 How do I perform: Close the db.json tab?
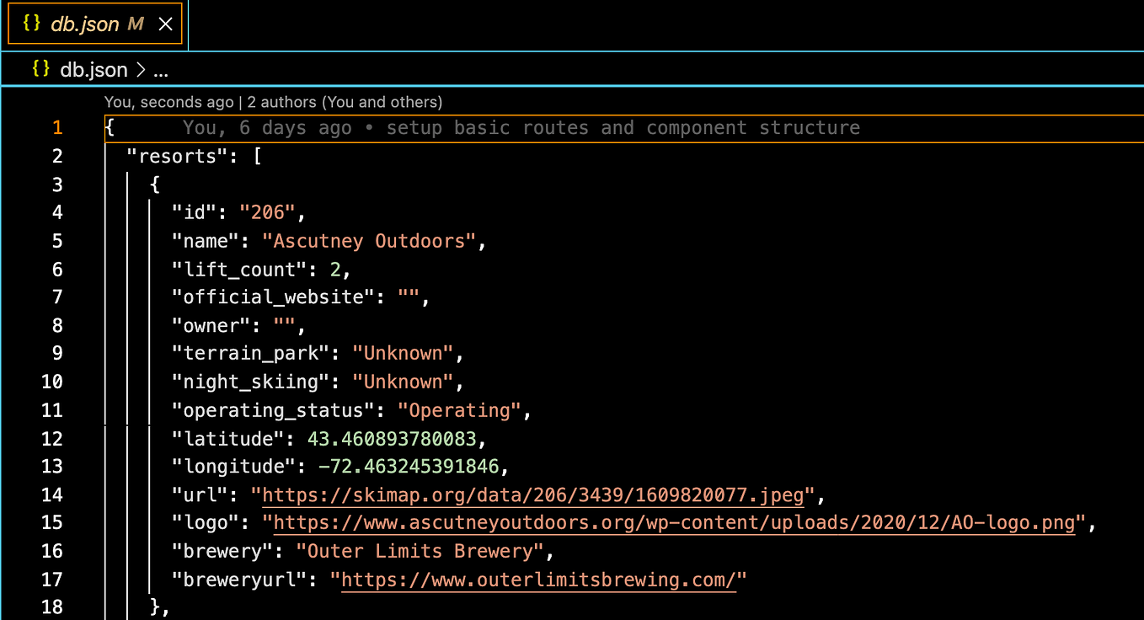click(166, 24)
